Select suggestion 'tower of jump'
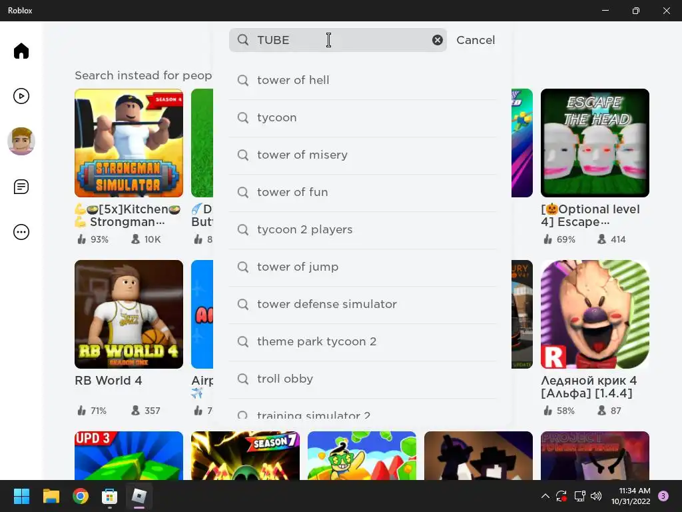682x512 pixels. (x=362, y=267)
